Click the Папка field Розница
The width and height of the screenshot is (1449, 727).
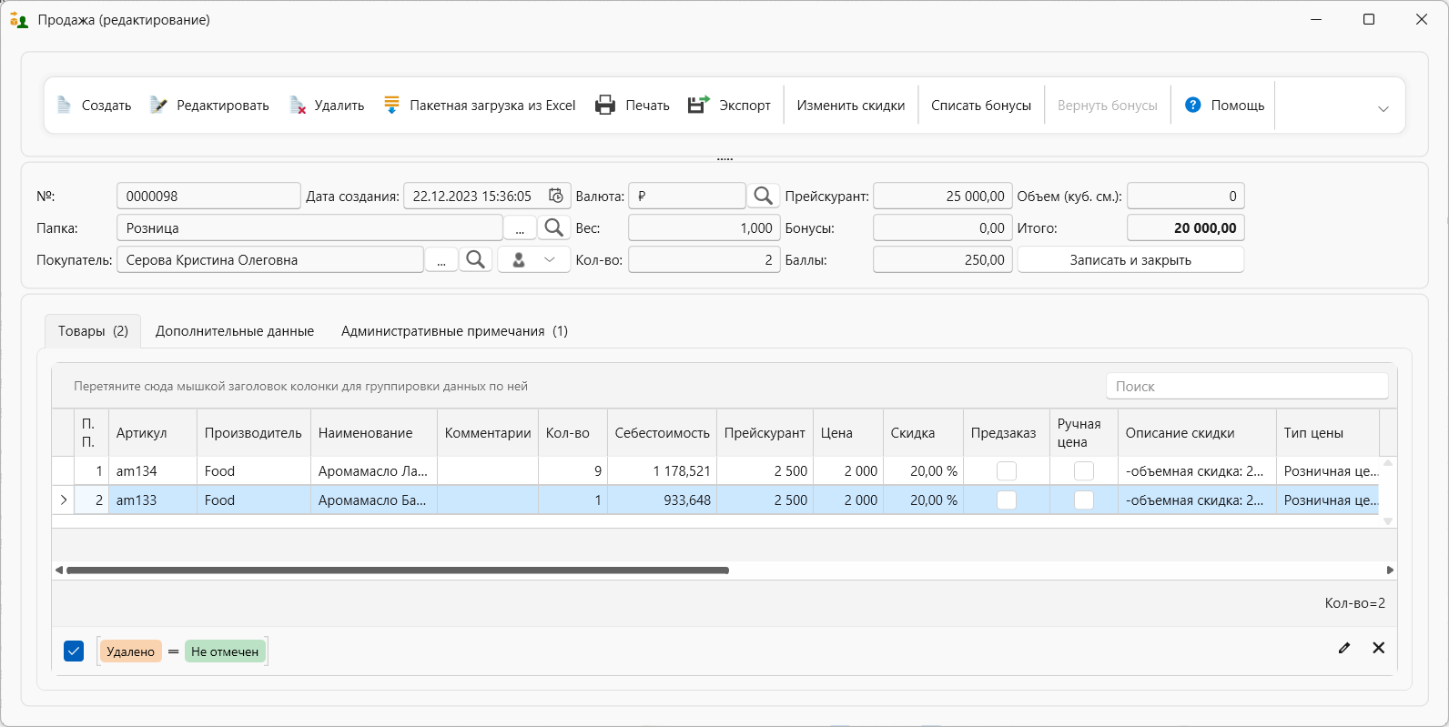pos(309,227)
